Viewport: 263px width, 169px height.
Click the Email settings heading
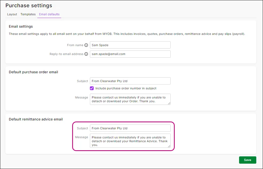(21, 27)
